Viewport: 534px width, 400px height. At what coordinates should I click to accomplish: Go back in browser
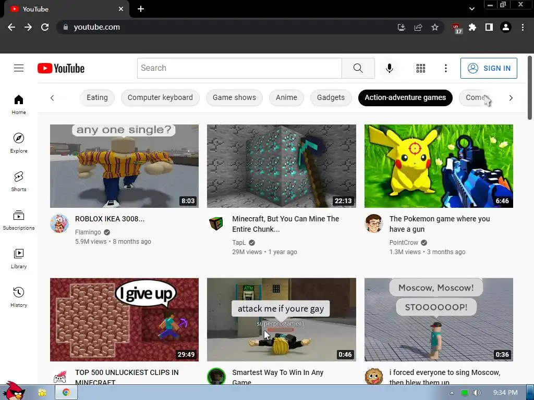(11, 27)
